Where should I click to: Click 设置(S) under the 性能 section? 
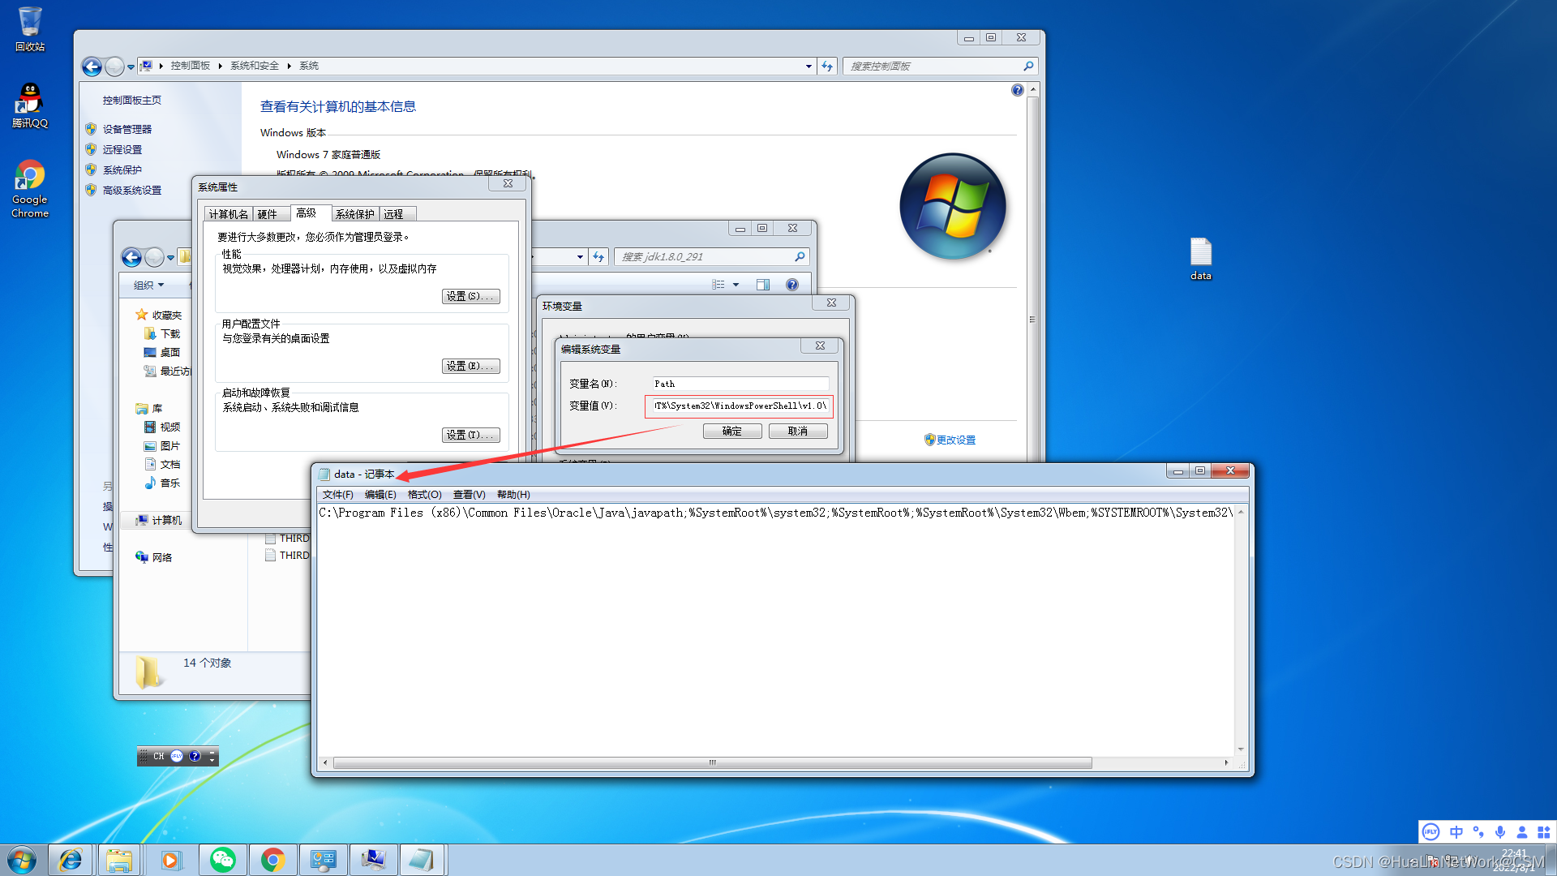pyautogui.click(x=470, y=297)
